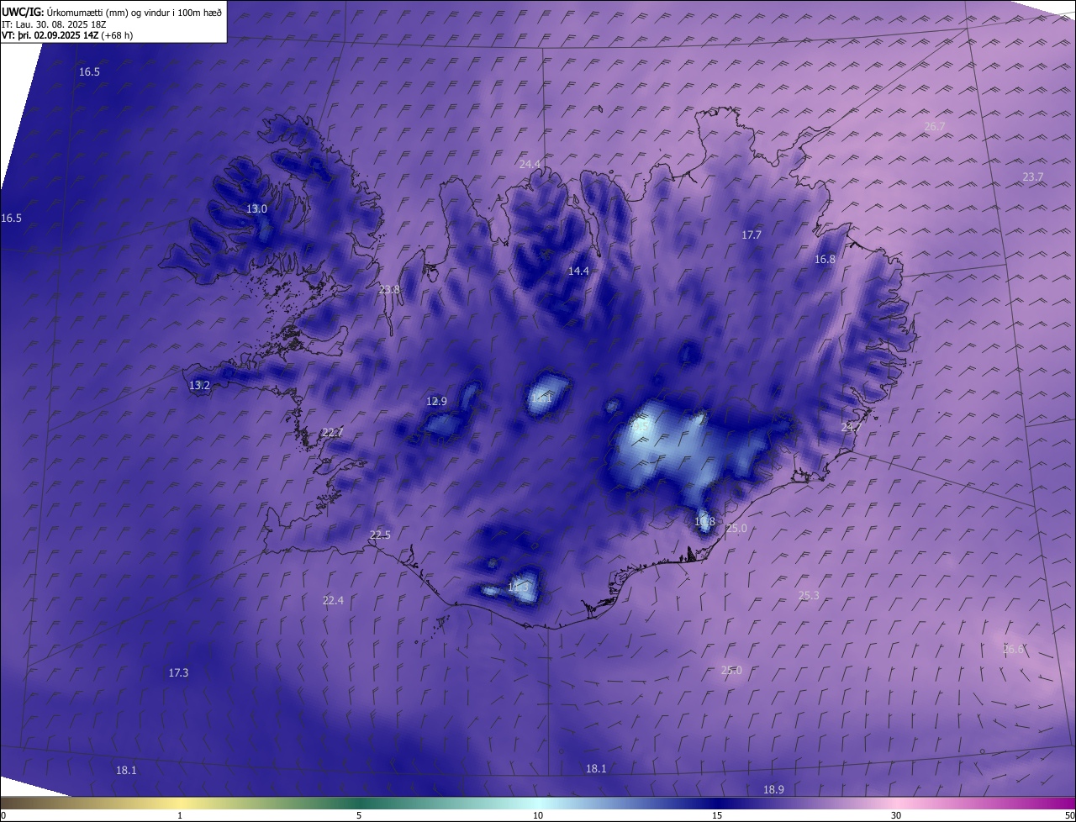The width and height of the screenshot is (1076, 822).
Task: Click the VT: þri. 02.09.2025 14Z line
Action: pos(67,35)
